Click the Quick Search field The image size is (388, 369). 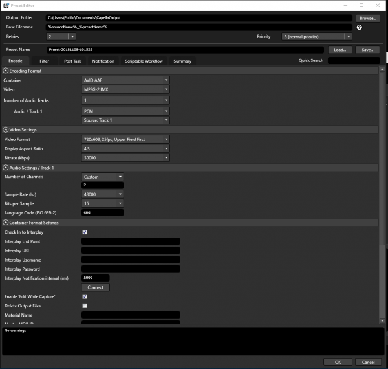click(353, 61)
